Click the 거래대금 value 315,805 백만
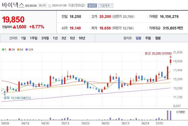The image size is (188, 126). (x=173, y=28)
